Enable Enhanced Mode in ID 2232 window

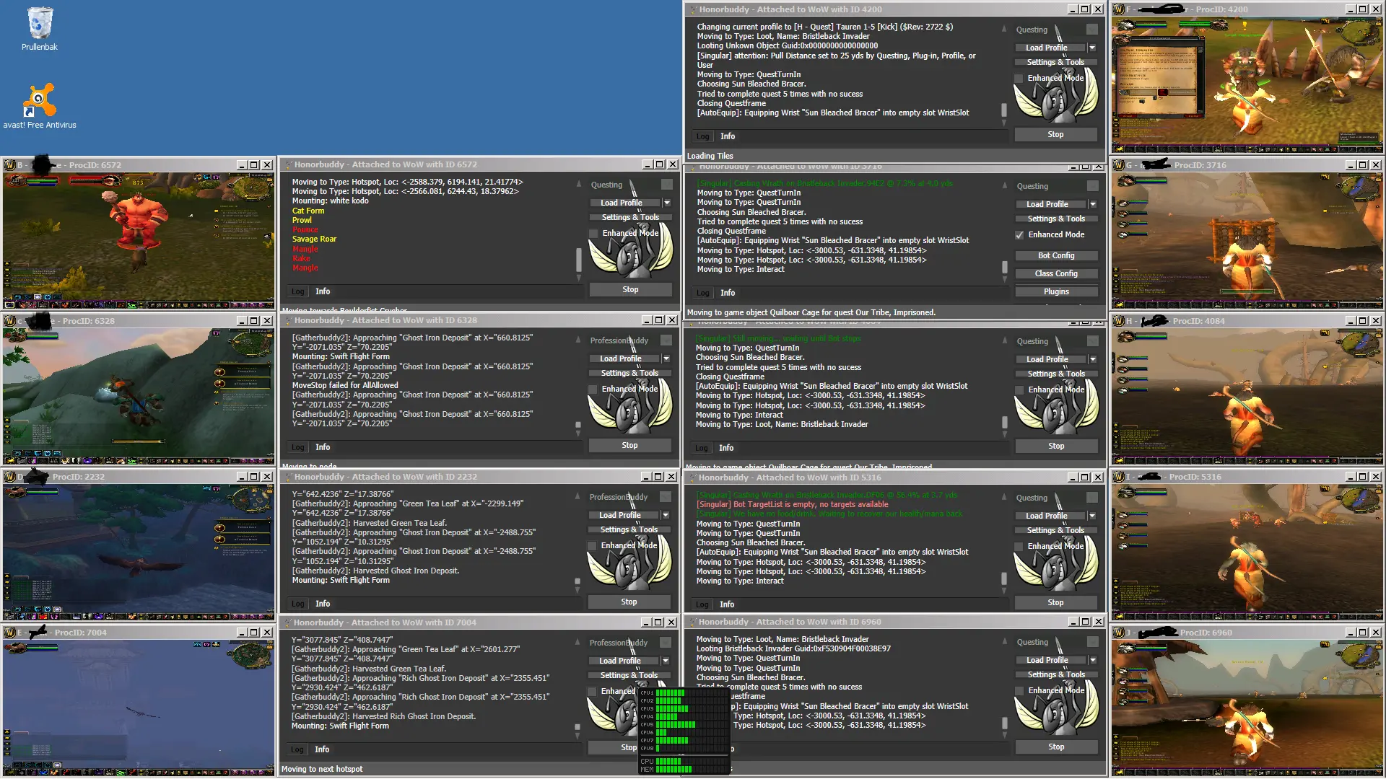tap(593, 546)
